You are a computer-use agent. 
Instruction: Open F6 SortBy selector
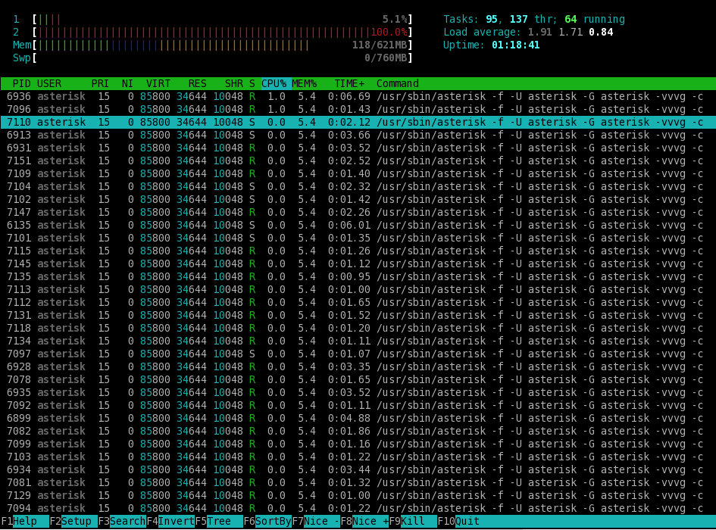point(273,522)
